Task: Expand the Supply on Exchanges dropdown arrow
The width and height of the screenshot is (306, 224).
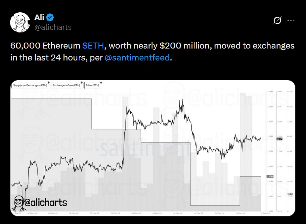Action: [49, 83]
